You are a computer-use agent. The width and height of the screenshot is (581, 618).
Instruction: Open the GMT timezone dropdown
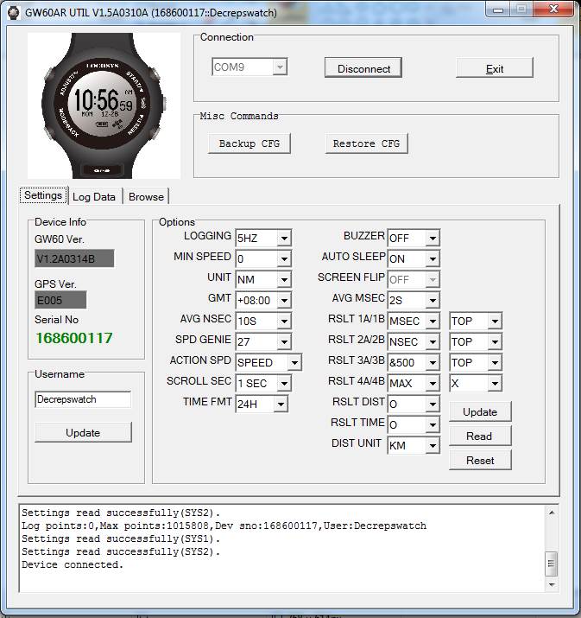coord(284,301)
